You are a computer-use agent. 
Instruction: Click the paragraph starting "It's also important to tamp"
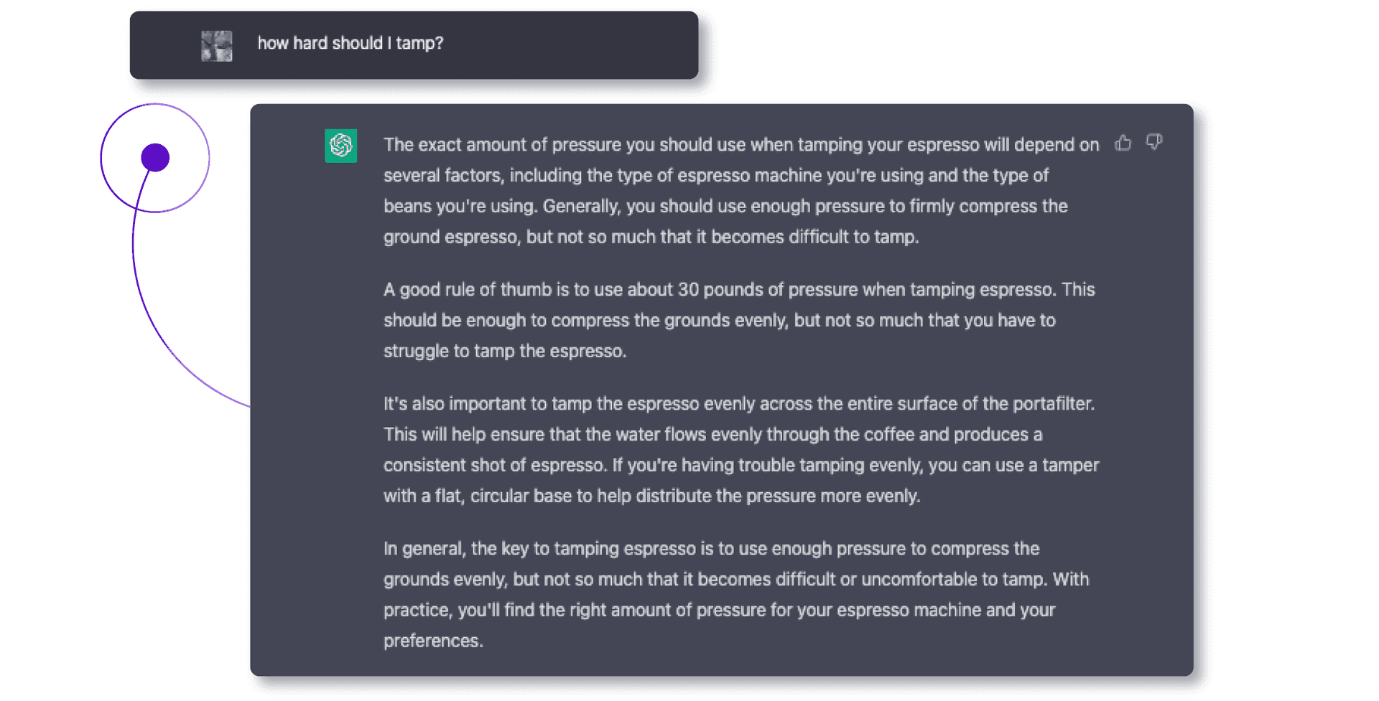tap(740, 449)
